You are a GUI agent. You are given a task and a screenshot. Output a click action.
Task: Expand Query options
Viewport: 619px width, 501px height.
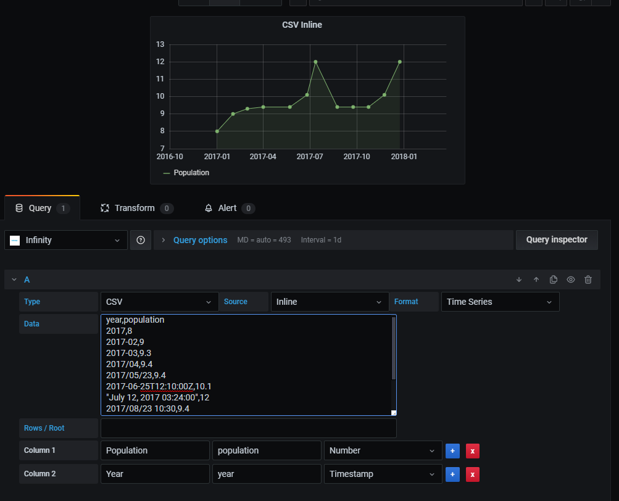pos(200,239)
